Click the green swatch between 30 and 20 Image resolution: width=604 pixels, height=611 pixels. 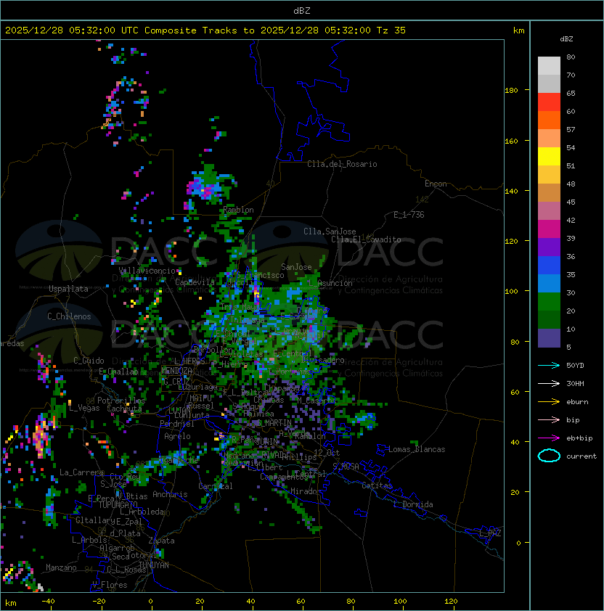tap(549, 302)
